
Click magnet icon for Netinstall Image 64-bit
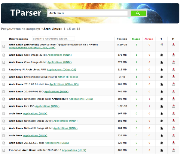tap(174, 128)
